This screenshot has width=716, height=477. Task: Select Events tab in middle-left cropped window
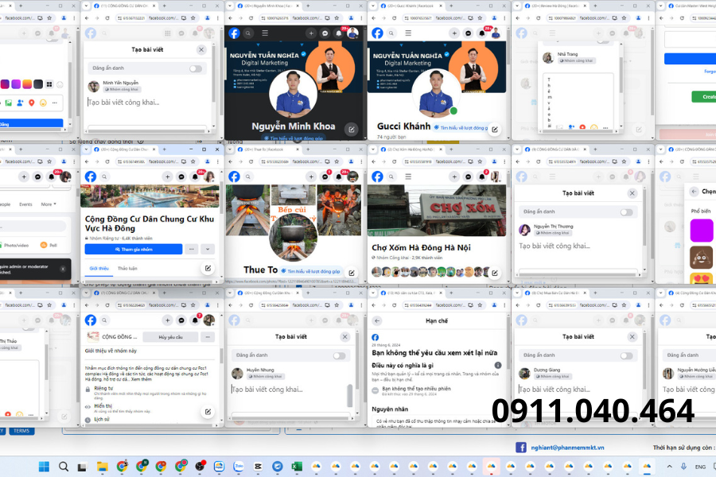(x=25, y=204)
